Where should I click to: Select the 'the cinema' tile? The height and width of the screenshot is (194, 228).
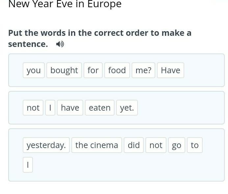(x=97, y=145)
